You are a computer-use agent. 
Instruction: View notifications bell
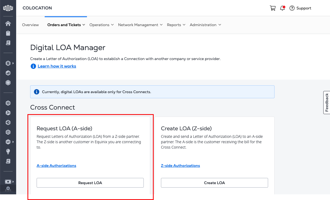coord(282,8)
